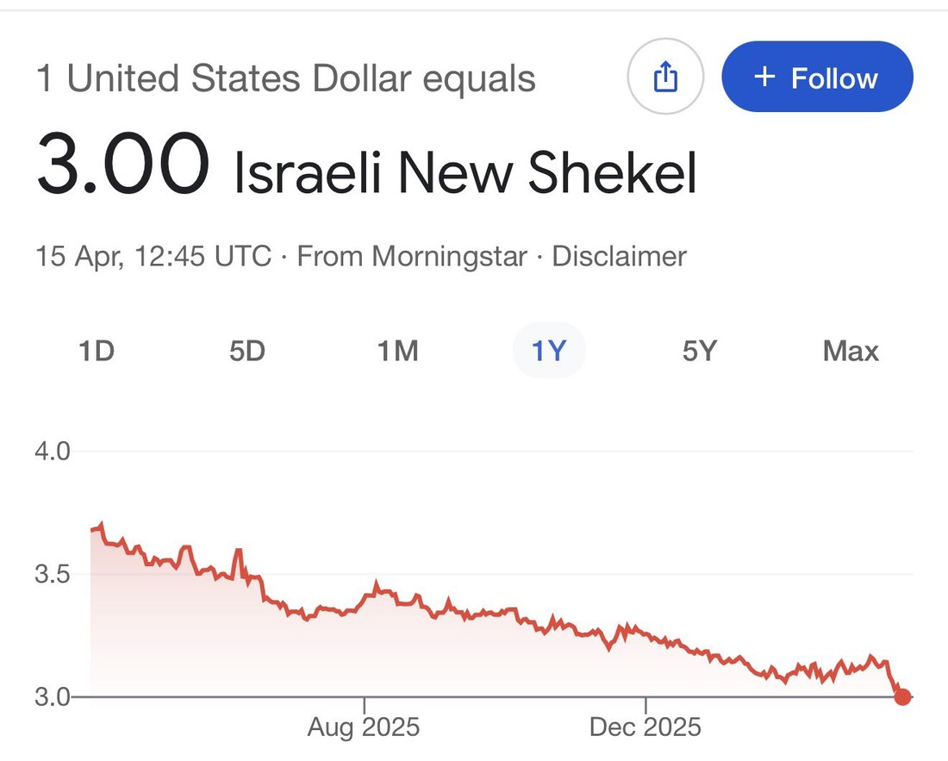The height and width of the screenshot is (761, 948).
Task: Click the 3.0 y-axis label
Action: coord(53,696)
